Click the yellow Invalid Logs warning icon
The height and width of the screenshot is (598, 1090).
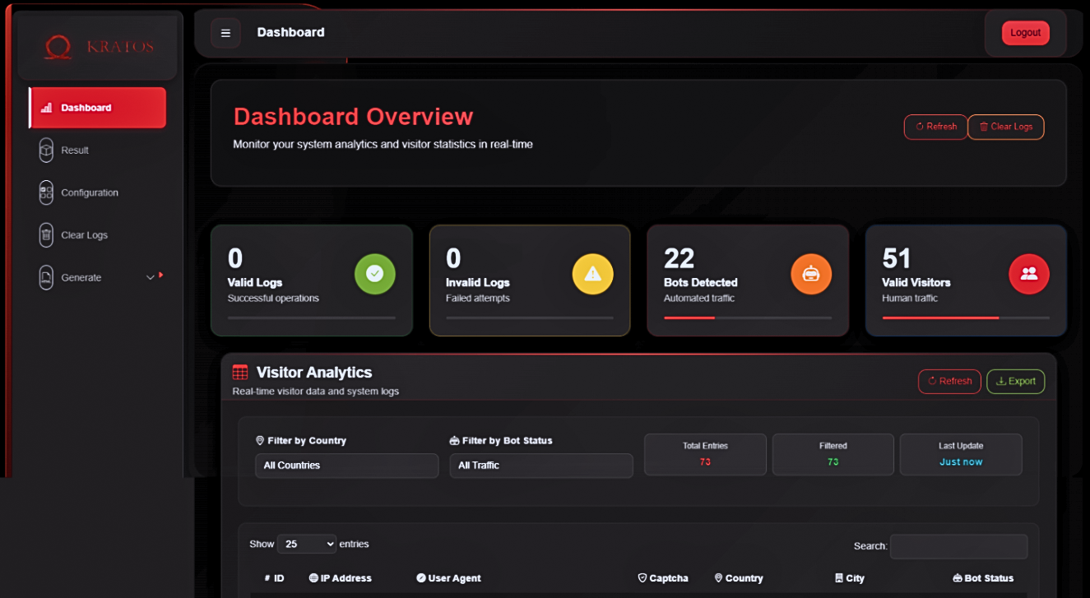593,275
